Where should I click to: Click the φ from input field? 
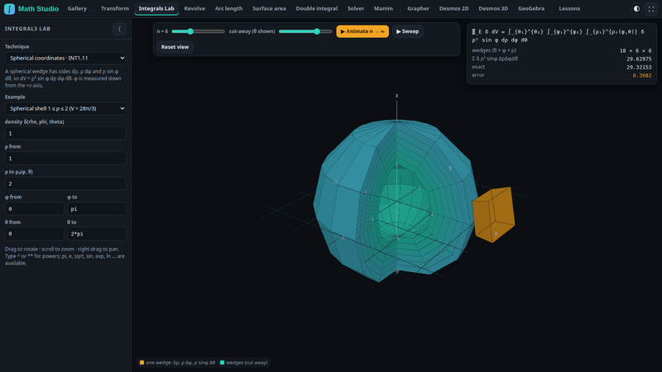[34, 209]
